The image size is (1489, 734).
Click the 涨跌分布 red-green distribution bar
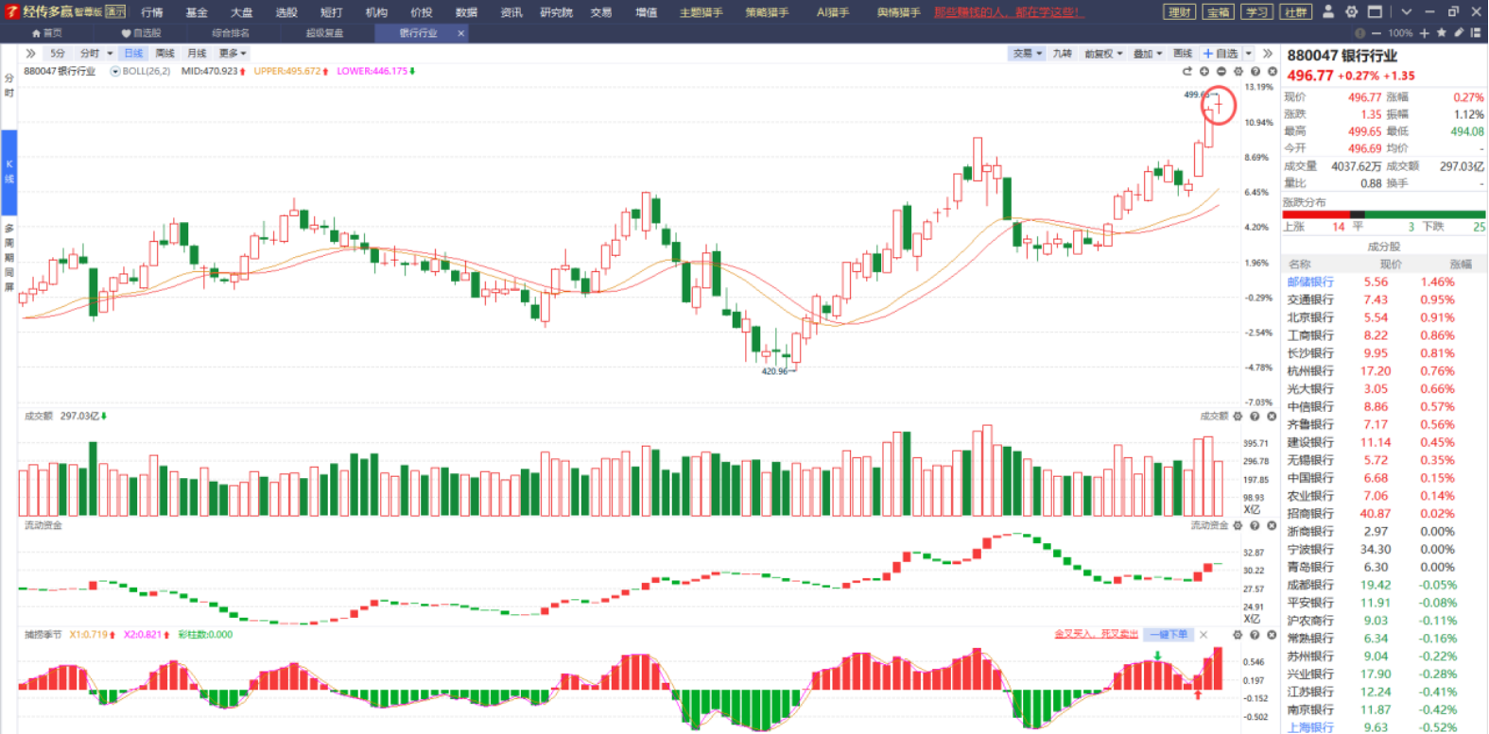point(1383,214)
